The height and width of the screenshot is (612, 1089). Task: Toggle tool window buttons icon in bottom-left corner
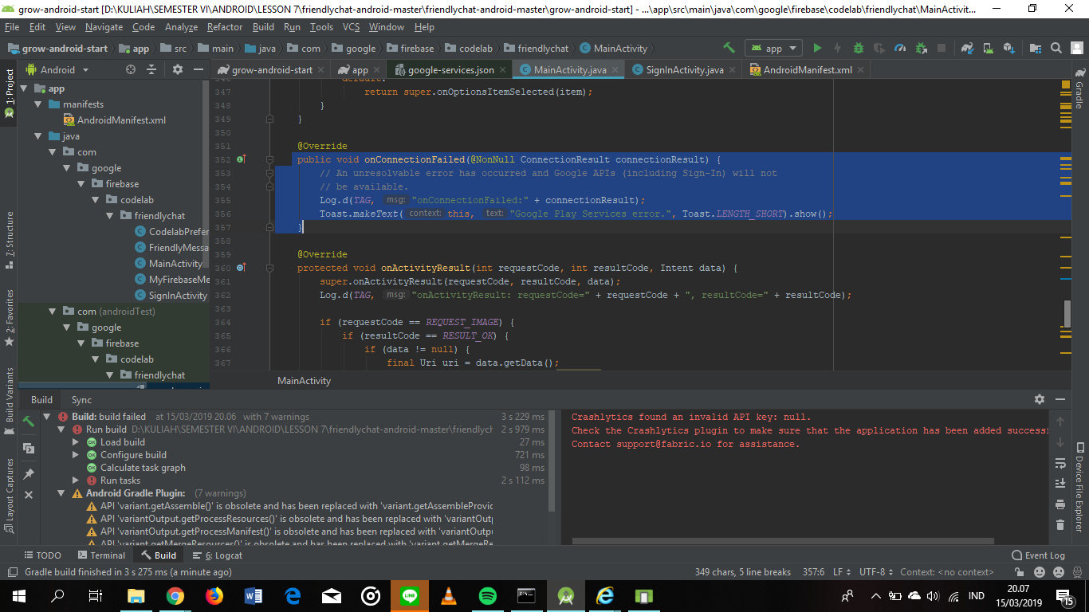(12, 572)
